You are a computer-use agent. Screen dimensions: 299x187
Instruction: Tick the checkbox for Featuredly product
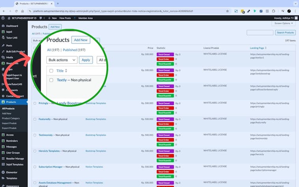pos(35,119)
